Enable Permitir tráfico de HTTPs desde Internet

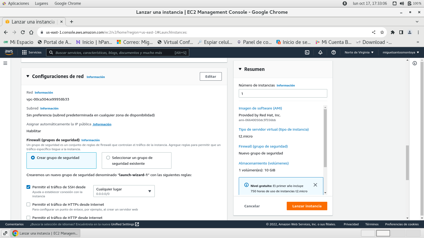click(x=28, y=204)
